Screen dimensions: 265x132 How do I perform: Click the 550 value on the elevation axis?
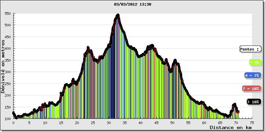click(8, 14)
